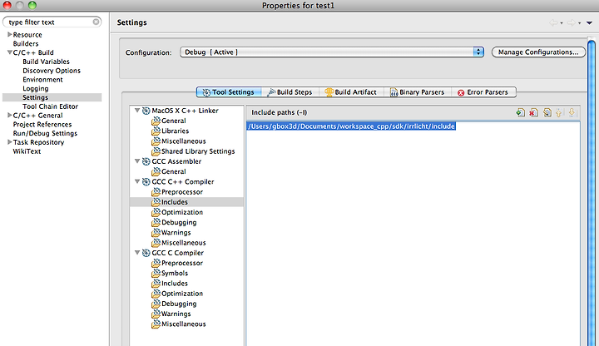This screenshot has width=599, height=346.
Task: Expand the C/C++ General tree node
Action: click(9, 115)
